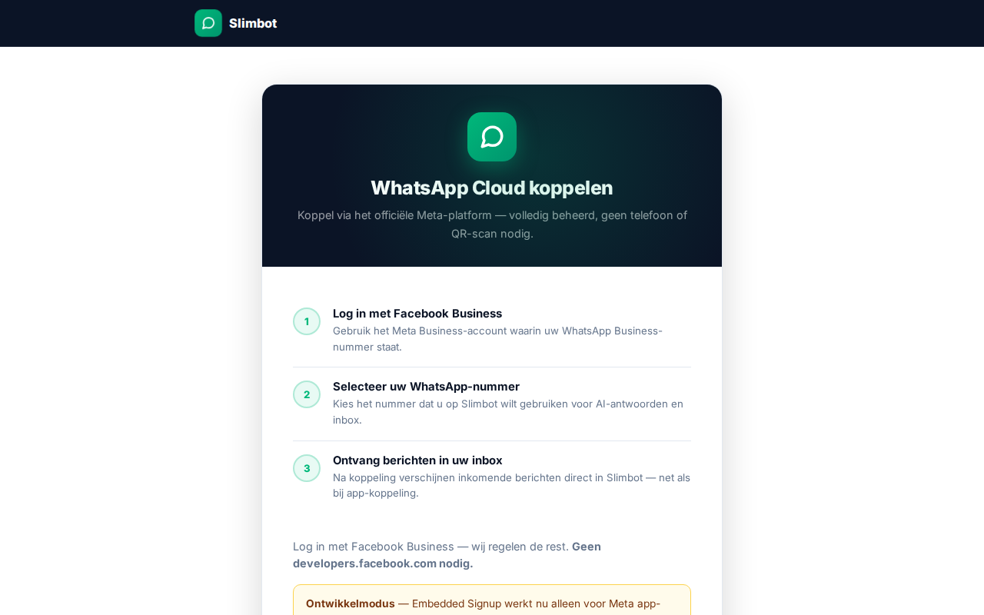The image size is (984, 615).
Task: Click the subtitle "Koppel via het officiële Meta-platform"
Action: click(394, 215)
